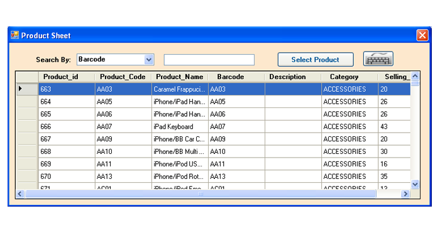The image size is (440, 233).
Task: Click Product_id cell 670
Action: coord(67,176)
